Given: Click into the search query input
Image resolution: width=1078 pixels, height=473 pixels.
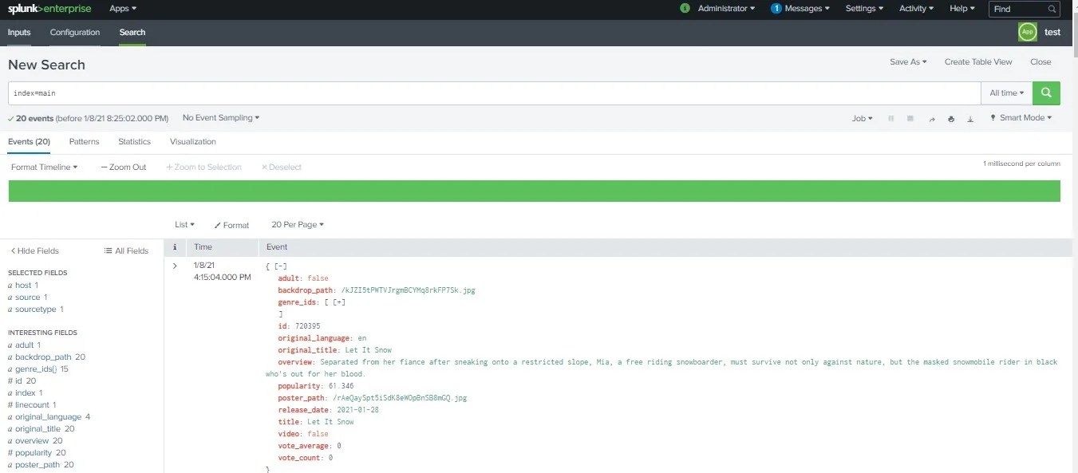Looking at the screenshot, I should pos(494,93).
